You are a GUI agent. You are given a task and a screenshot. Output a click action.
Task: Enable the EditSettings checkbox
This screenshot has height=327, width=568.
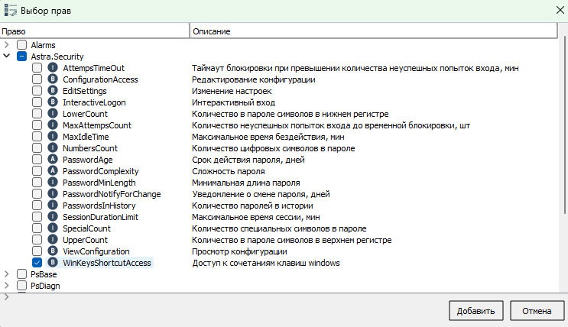point(37,91)
